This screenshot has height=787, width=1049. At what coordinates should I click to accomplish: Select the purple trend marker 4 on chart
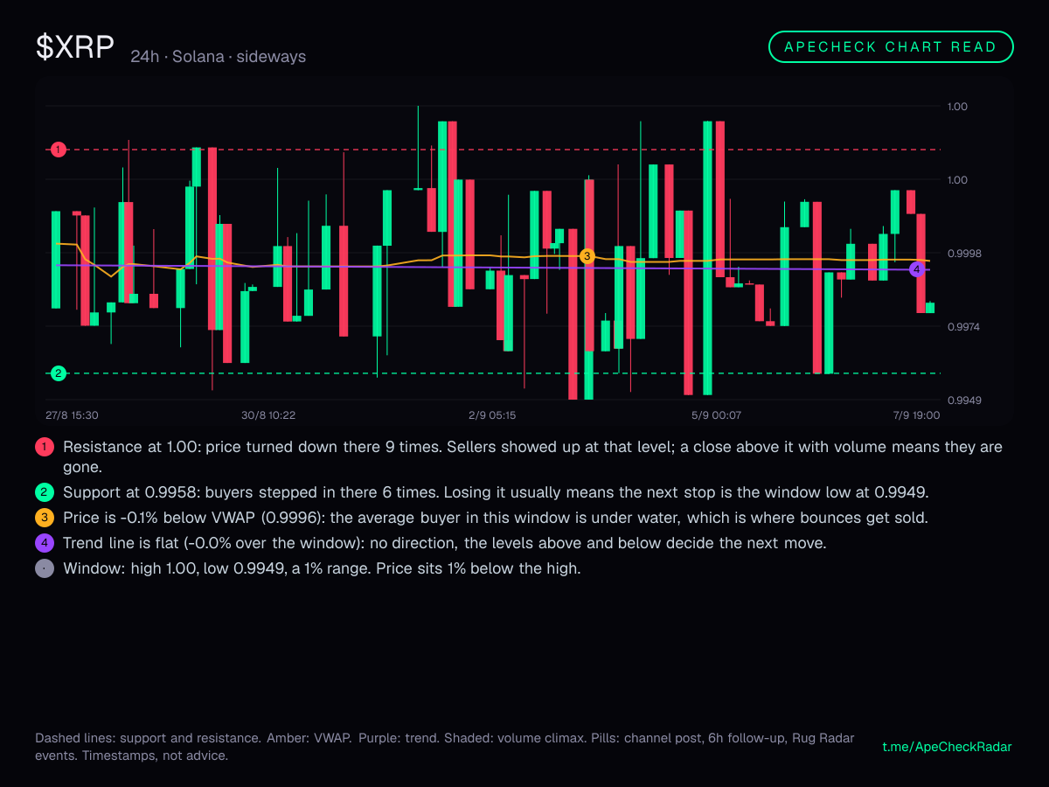point(917,269)
